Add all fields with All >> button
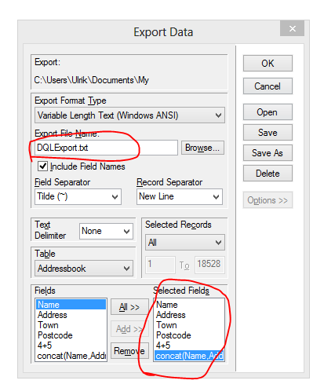 pos(129,307)
